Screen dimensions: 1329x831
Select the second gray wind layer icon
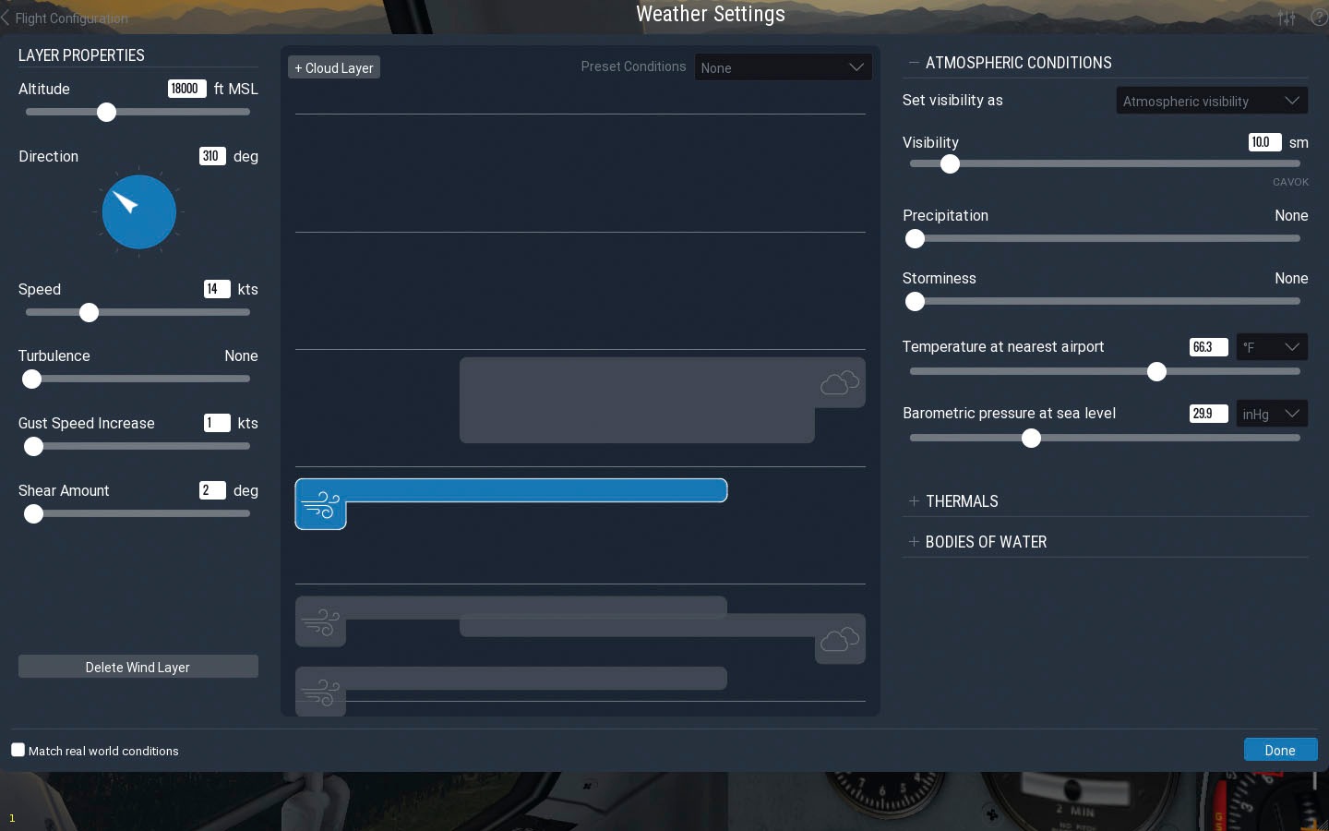click(320, 623)
